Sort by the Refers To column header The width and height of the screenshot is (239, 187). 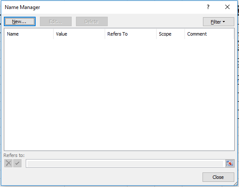point(130,34)
